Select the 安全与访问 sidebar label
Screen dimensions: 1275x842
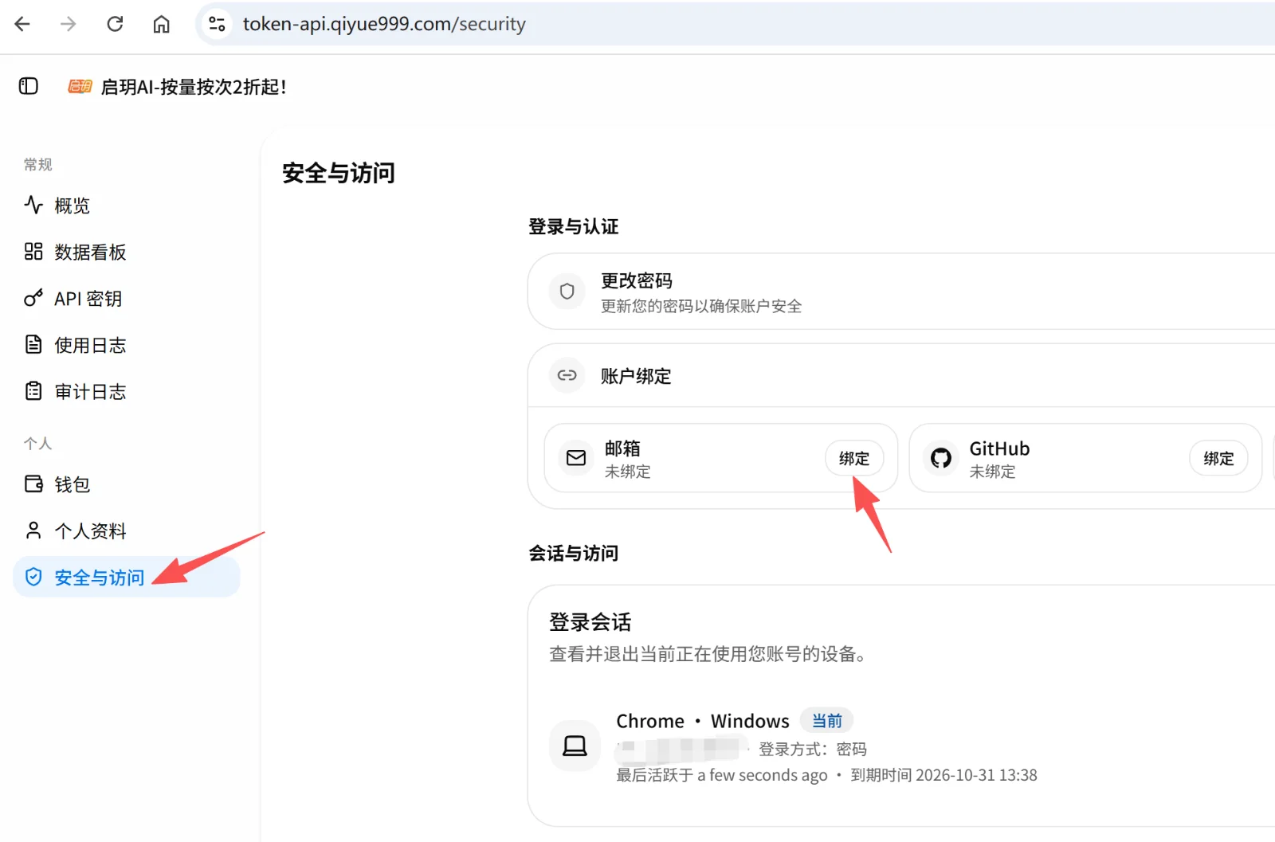pyautogui.click(x=100, y=578)
